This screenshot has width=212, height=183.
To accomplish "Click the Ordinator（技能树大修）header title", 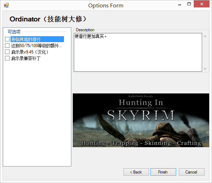I will (x=48, y=19).
